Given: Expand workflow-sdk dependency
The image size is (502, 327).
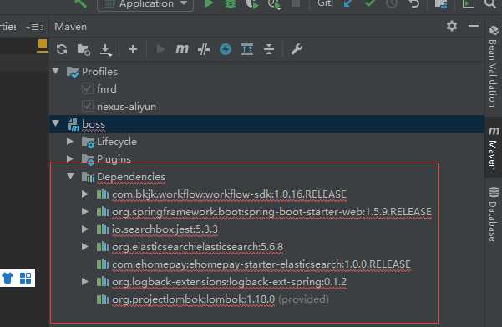Looking at the screenshot, I should pos(85,194).
